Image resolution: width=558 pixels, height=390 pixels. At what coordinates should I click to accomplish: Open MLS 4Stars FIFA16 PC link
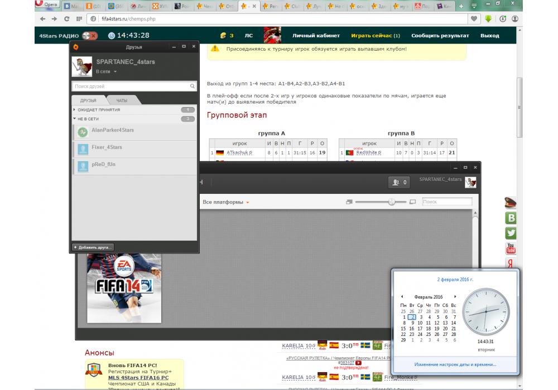(138, 378)
